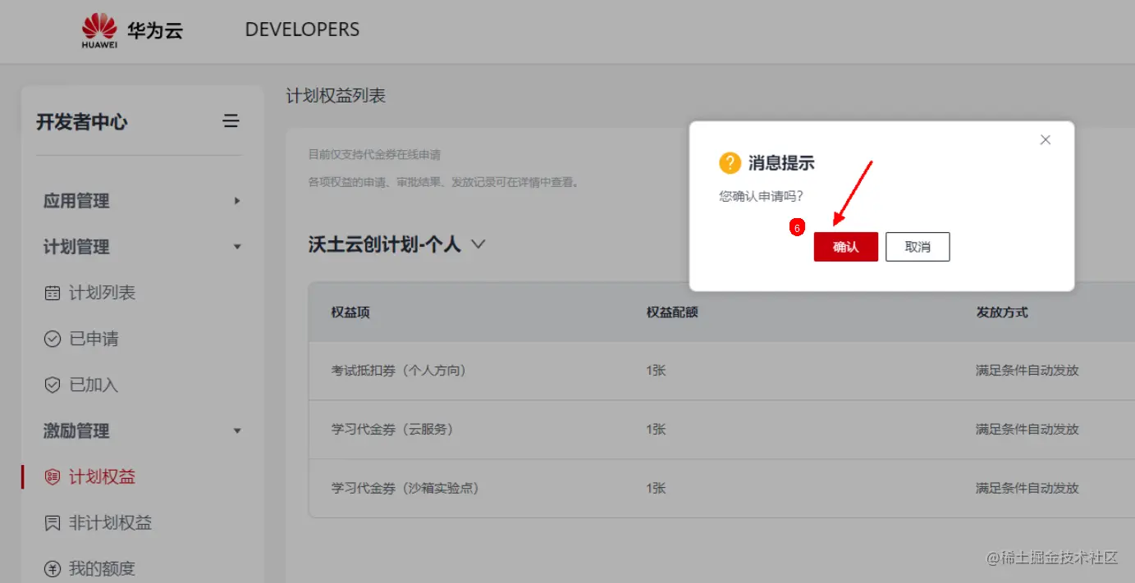
Task: Select the 学习代金券（云服务） row
Action: pos(721,430)
